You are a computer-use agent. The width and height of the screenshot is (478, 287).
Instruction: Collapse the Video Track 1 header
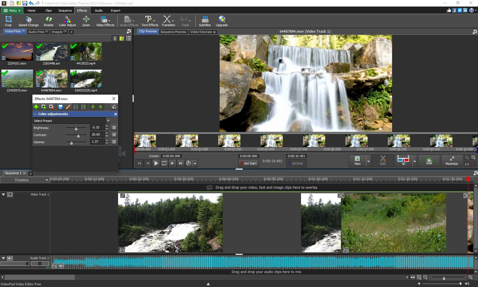click(x=3, y=195)
